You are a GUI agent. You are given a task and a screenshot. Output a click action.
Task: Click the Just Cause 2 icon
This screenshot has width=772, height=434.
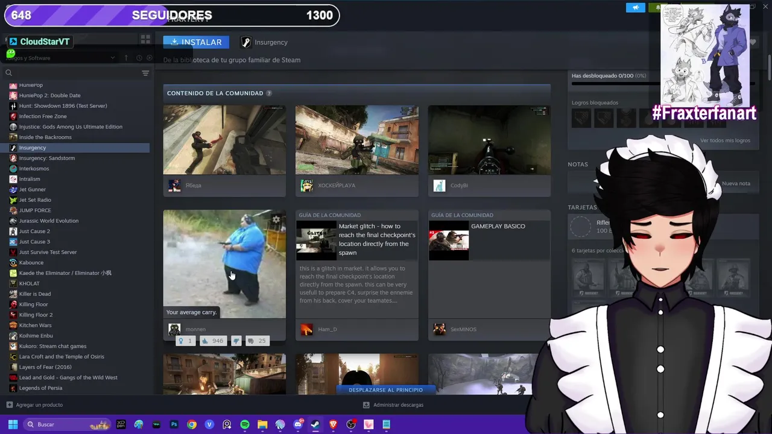(x=13, y=231)
